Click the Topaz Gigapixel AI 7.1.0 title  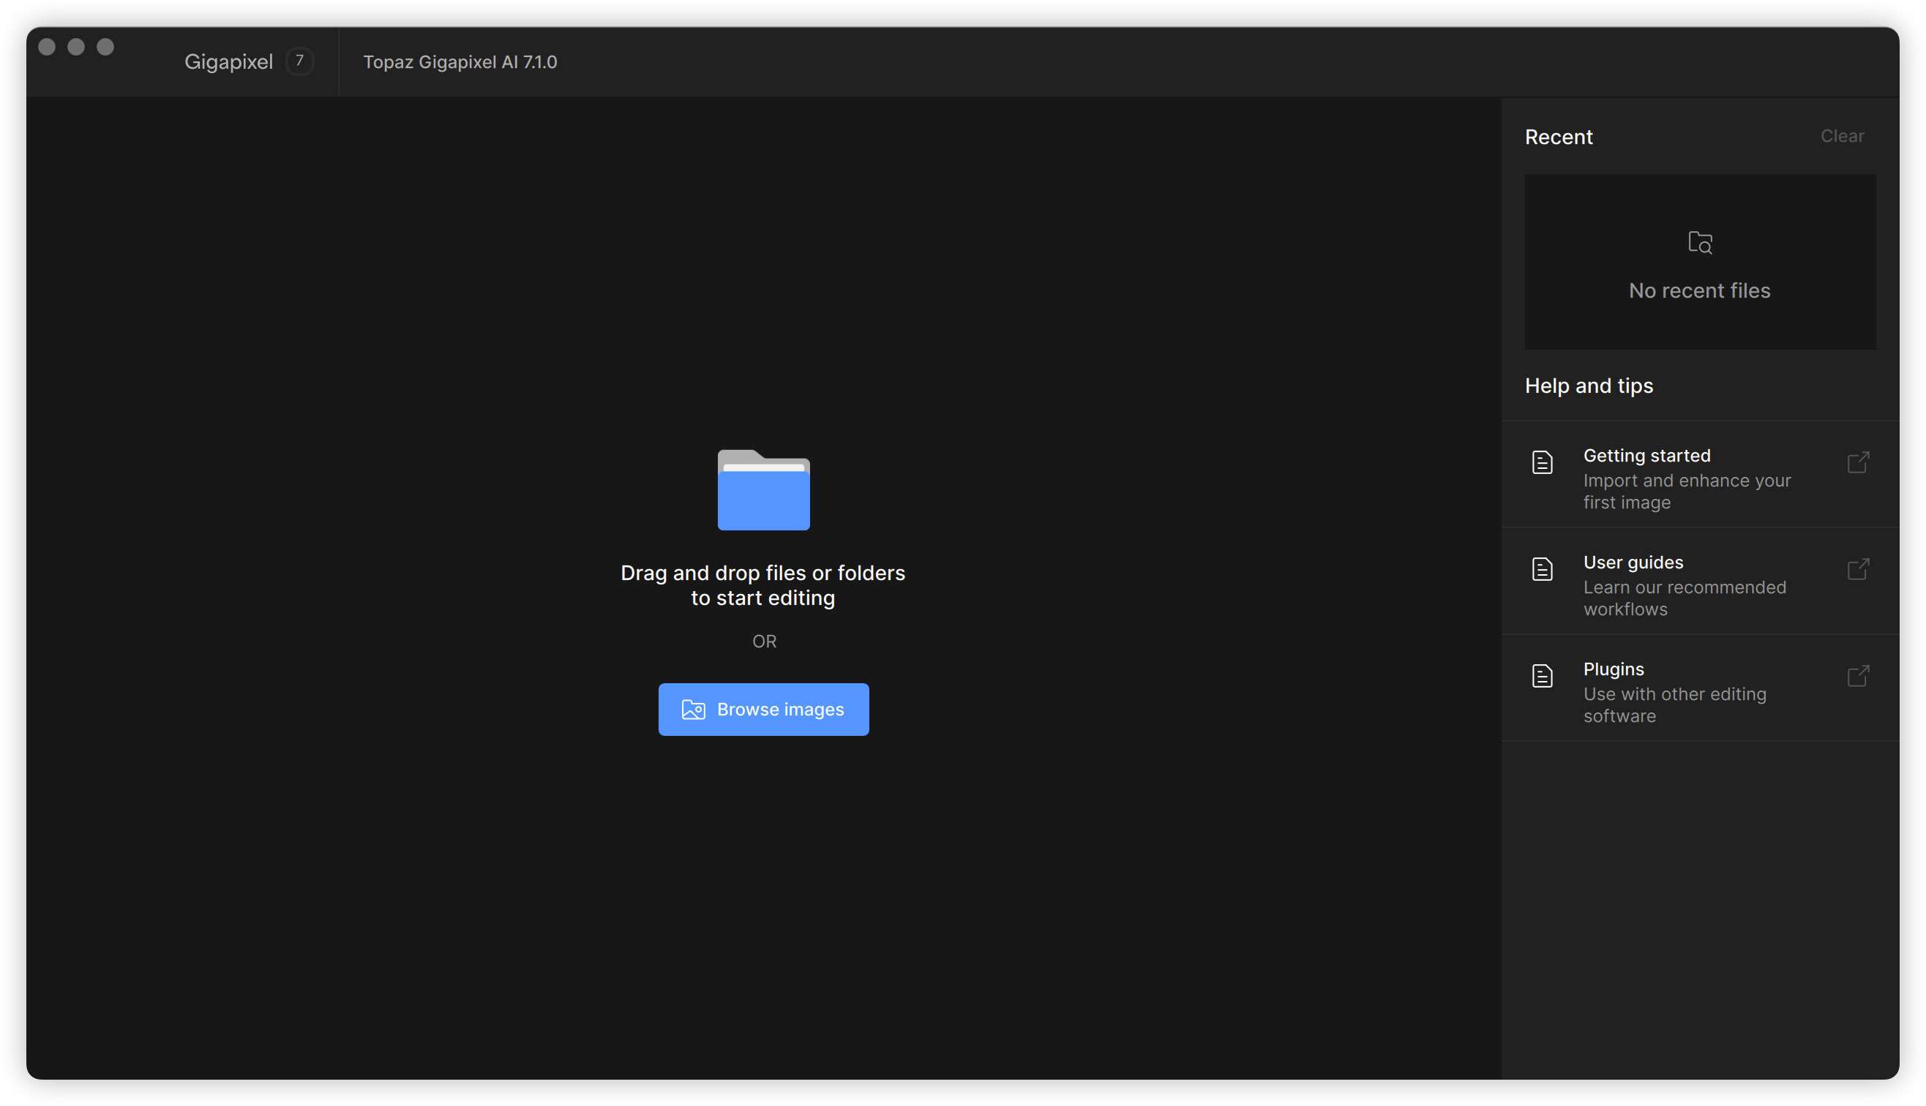(460, 61)
